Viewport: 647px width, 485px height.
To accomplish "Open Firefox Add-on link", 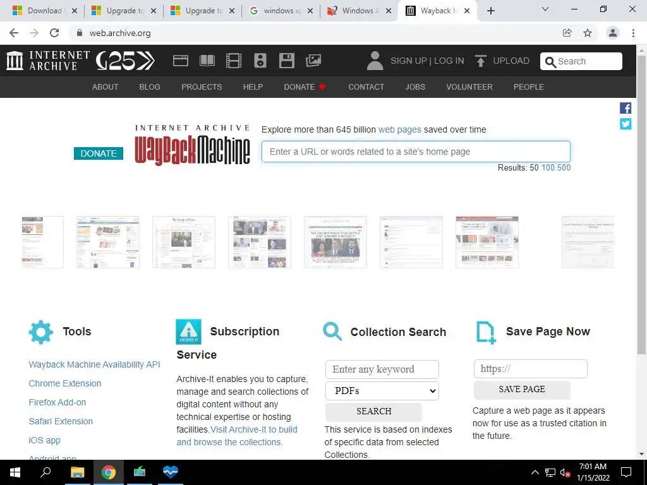I will tap(57, 402).
